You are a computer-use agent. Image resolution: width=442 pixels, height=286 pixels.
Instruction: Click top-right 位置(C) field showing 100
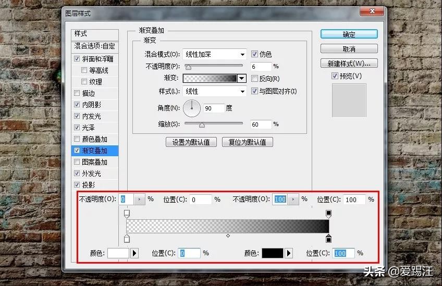click(354, 200)
